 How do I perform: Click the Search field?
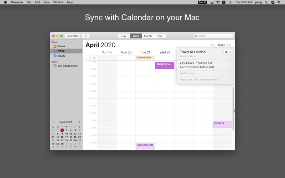tap(213, 36)
